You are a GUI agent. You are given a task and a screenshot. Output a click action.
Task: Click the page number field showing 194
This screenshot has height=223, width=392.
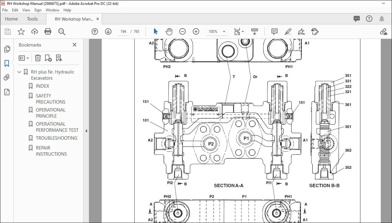point(123,32)
